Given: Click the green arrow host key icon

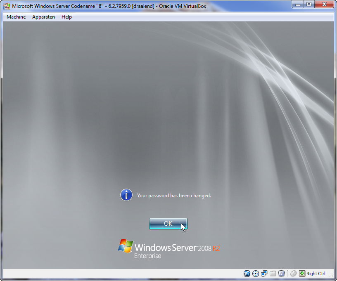Looking at the screenshot, I should [302, 274].
